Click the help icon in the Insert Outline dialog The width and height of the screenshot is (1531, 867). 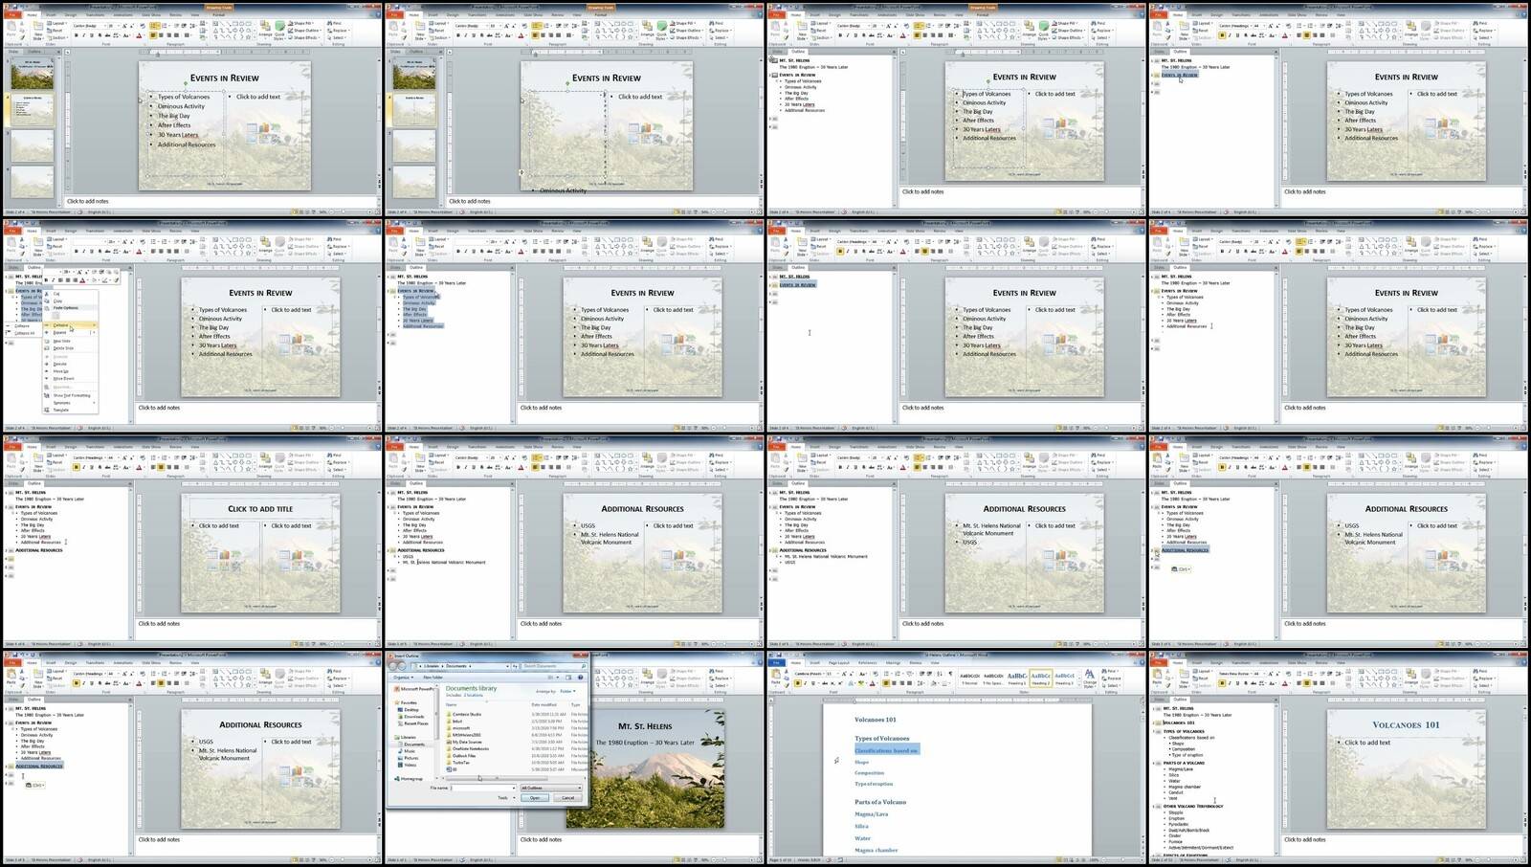coord(580,678)
